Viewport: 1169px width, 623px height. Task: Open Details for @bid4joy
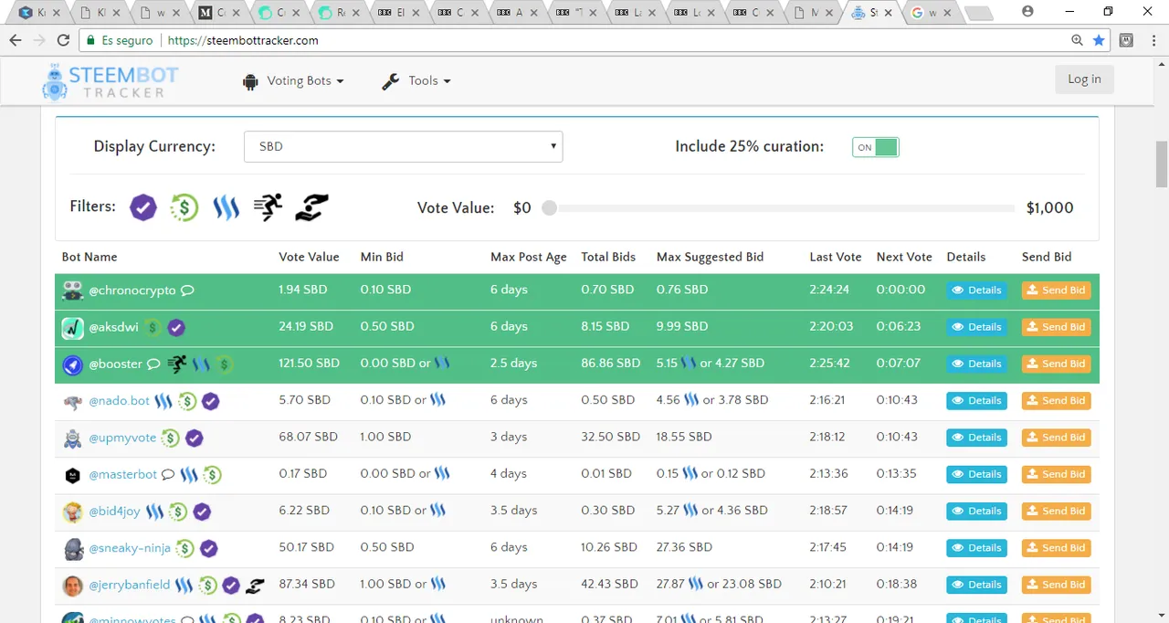(x=976, y=511)
